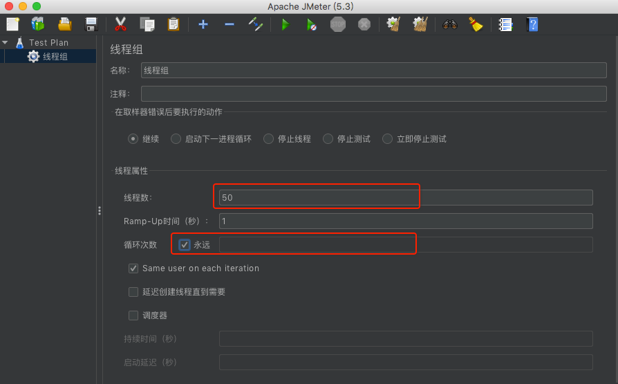Image resolution: width=618 pixels, height=384 pixels.
Task: Open Search with binoculars icon
Action: coord(450,24)
